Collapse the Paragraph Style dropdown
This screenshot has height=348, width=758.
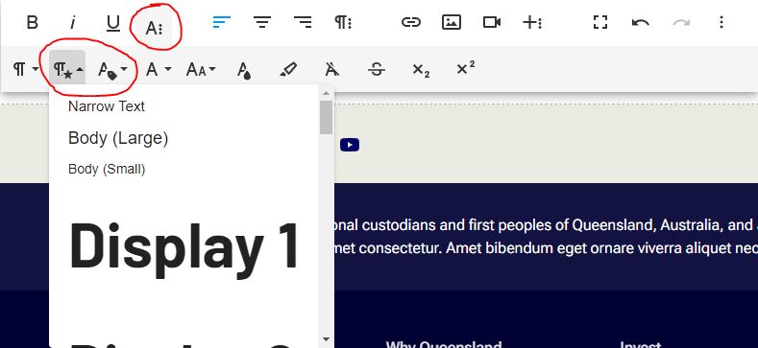[x=67, y=70]
